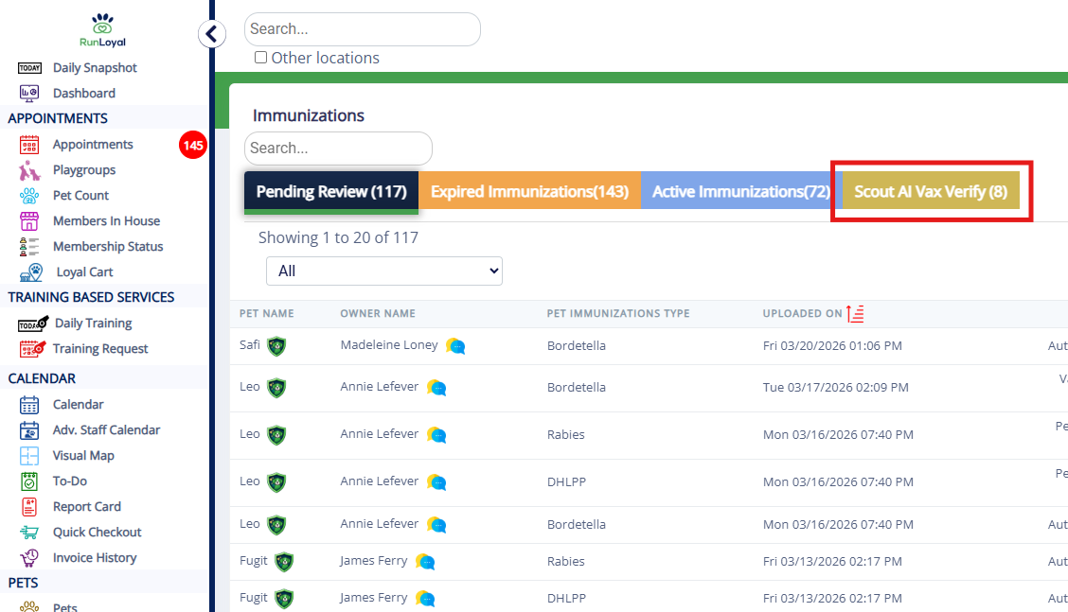This screenshot has width=1068, height=612.
Task: Go to Appointments link
Action: point(93,145)
